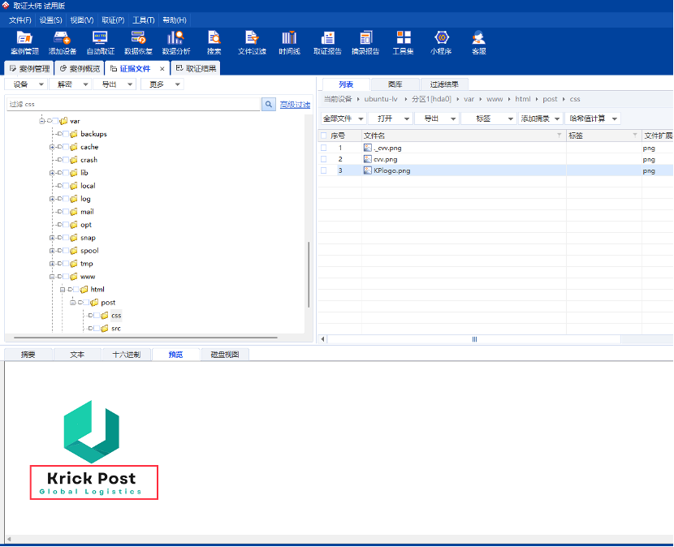Switch to the 图库 gallery tab
The image size is (674, 547).
(395, 84)
